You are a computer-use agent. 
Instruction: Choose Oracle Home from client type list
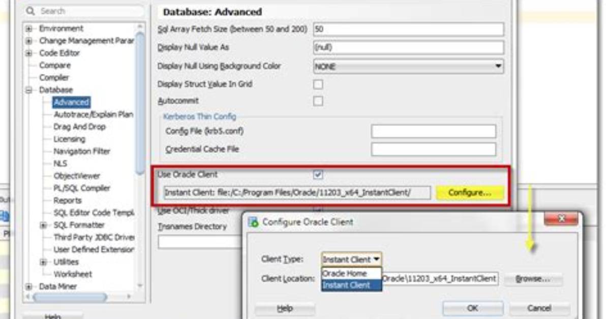(x=351, y=273)
